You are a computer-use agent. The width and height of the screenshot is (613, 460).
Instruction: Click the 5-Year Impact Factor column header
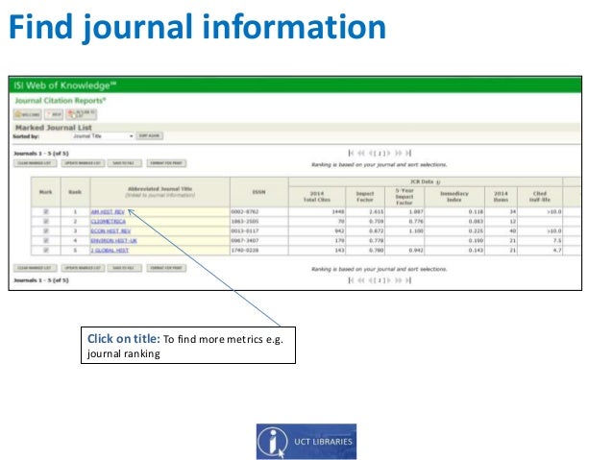pyautogui.click(x=405, y=197)
